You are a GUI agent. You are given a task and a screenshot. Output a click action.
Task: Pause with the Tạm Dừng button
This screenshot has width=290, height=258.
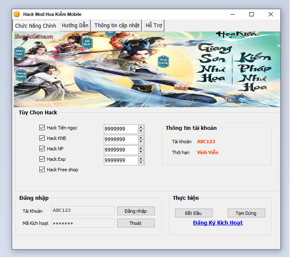coord(246,213)
